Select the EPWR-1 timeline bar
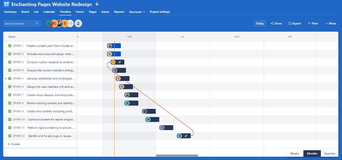 pos(114,46)
